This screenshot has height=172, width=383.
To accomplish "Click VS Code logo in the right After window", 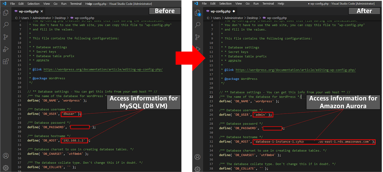I will (196, 3).
